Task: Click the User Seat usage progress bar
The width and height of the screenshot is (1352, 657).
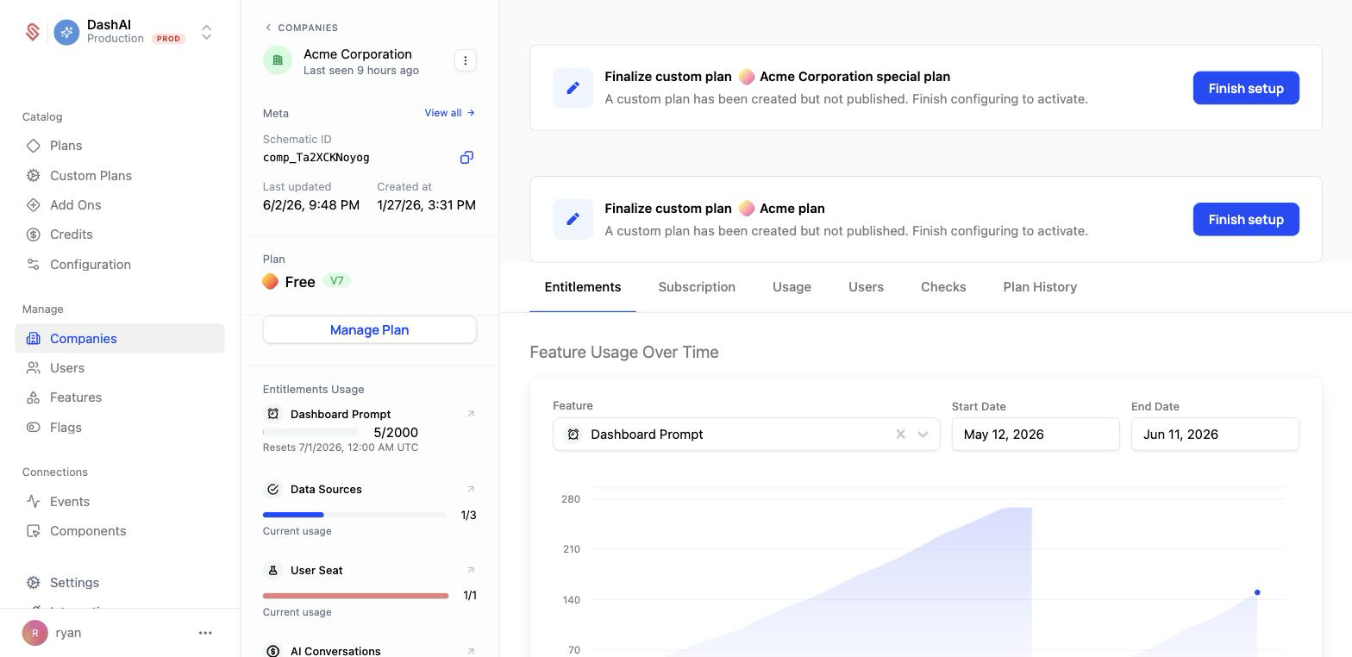Action: coord(355,596)
